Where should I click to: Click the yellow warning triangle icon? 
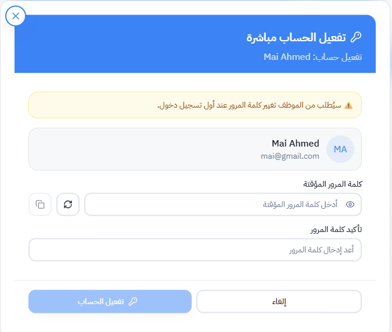coord(348,105)
